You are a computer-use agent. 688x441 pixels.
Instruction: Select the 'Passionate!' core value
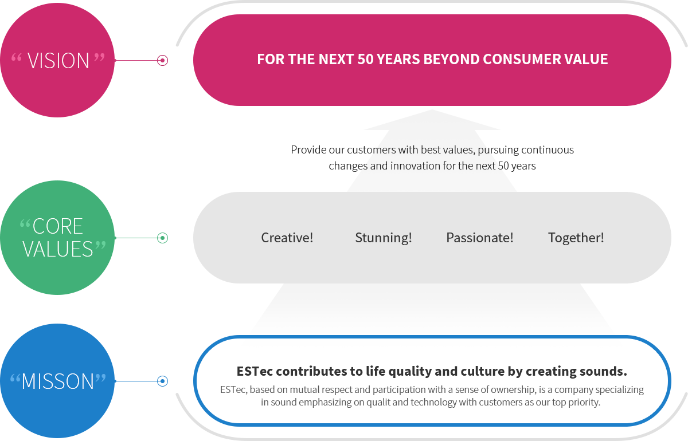(480, 238)
